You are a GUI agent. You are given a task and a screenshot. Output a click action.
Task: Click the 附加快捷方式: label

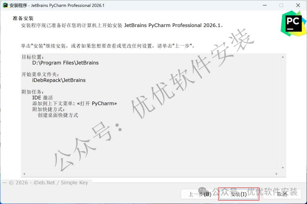48,109
